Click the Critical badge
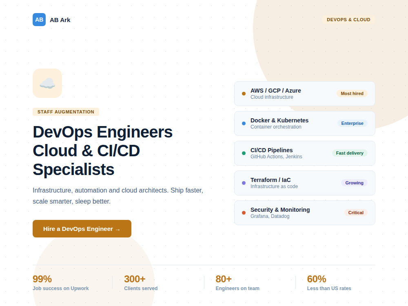 [x=356, y=213]
